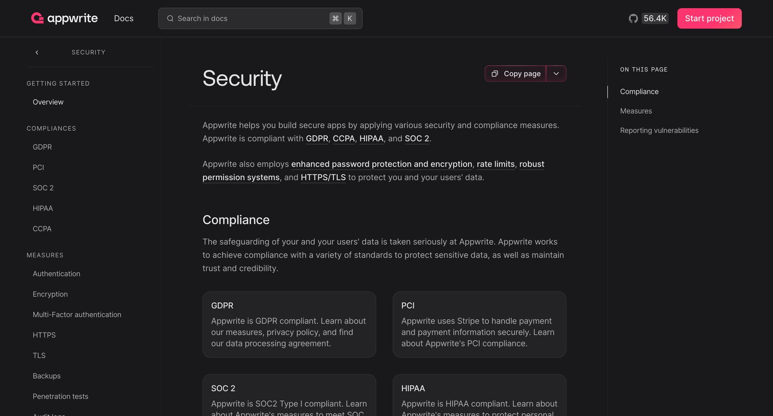The image size is (773, 416).
Task: Open Multi-Factor authentication in sidebar
Action: [x=77, y=315]
